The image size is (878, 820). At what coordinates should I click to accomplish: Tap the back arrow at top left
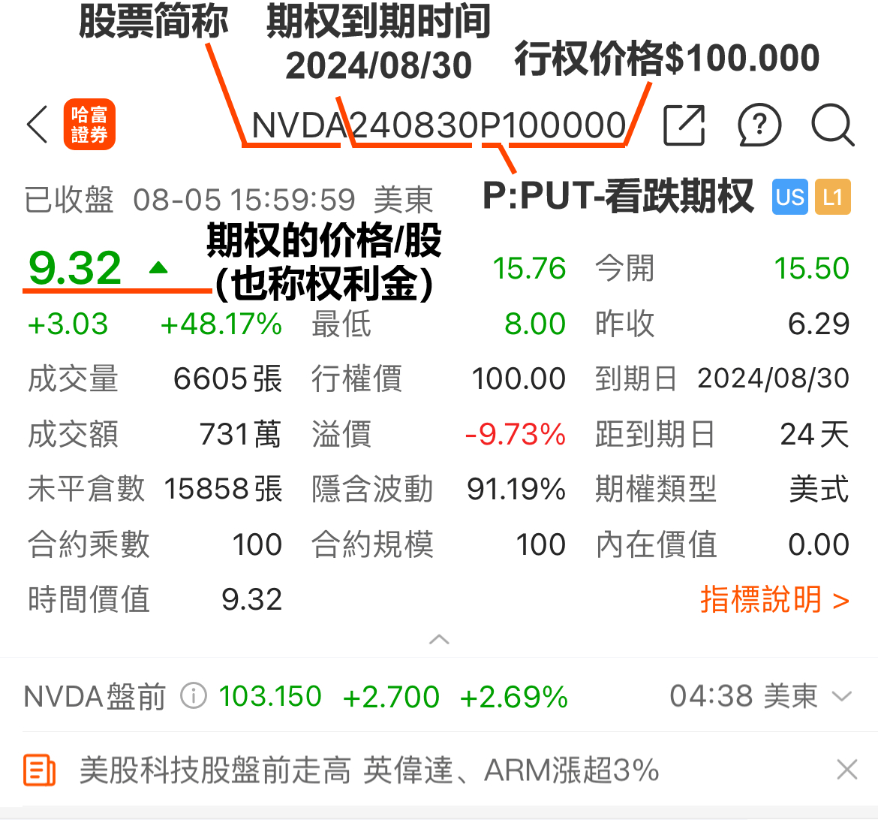tap(38, 125)
